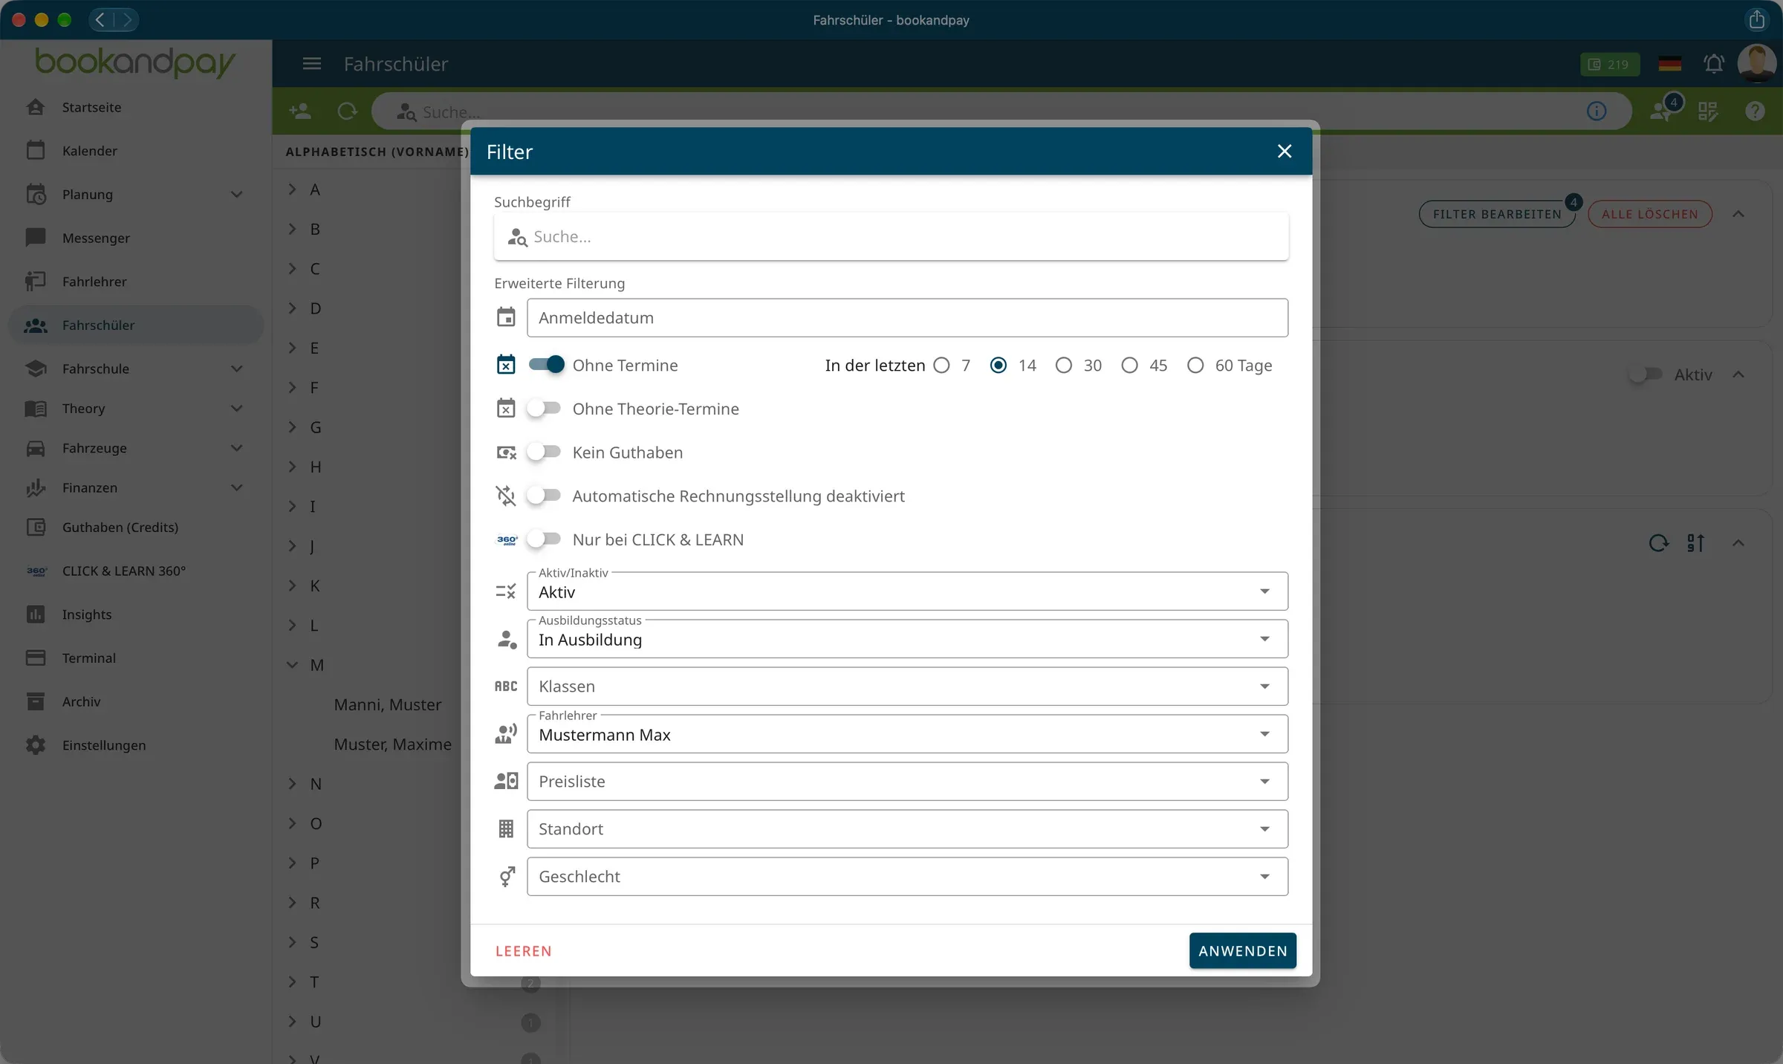
Task: Click the calendar icon beside Anmeldedatum
Action: pyautogui.click(x=506, y=317)
